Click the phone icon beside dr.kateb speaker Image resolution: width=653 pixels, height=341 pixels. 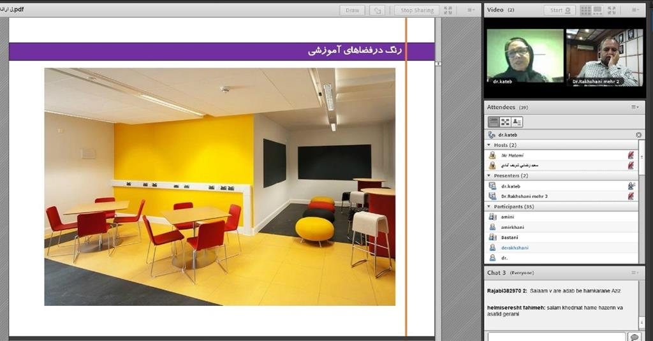(492, 135)
